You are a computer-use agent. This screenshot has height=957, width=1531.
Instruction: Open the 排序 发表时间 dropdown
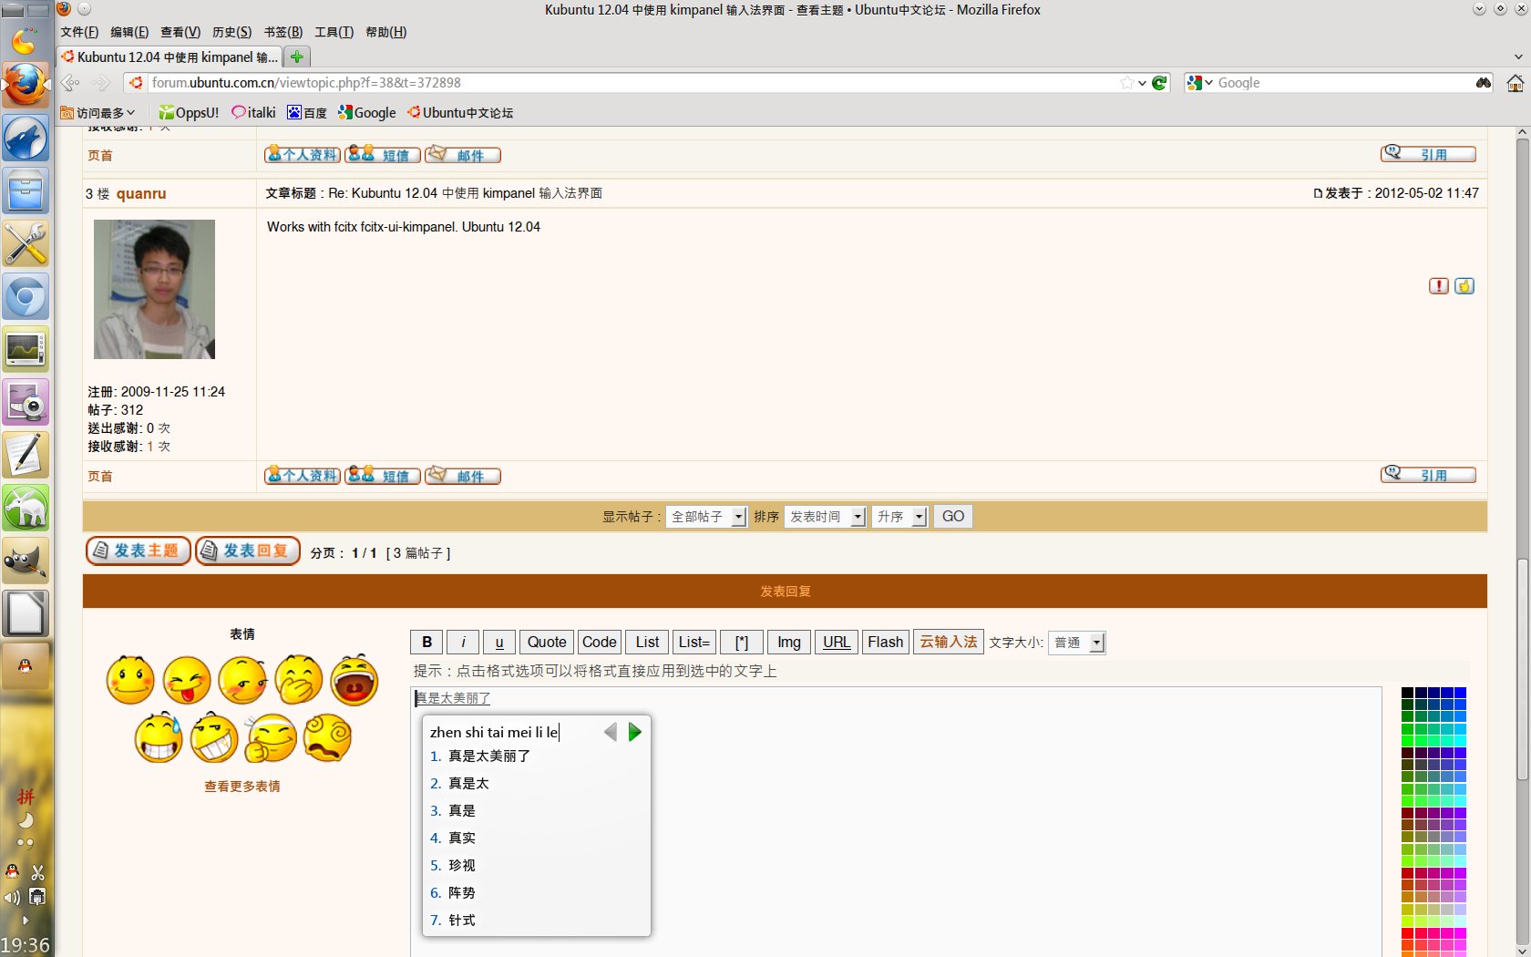(825, 517)
